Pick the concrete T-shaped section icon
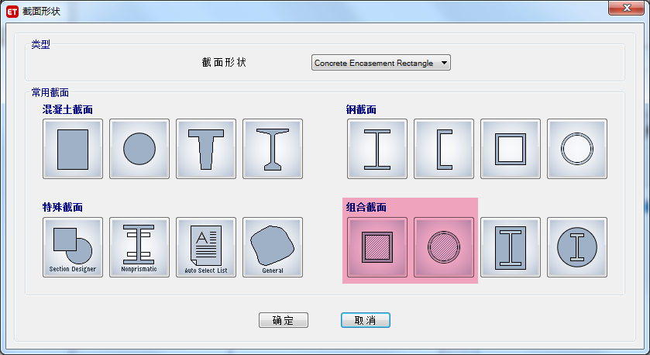Screen dimensions: 650x355 coord(206,149)
